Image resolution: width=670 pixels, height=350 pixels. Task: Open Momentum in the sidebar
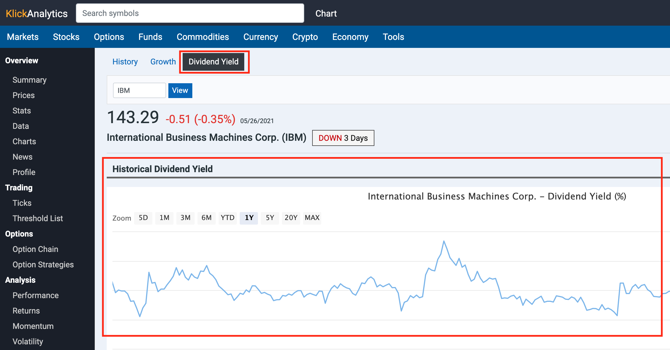coord(33,326)
